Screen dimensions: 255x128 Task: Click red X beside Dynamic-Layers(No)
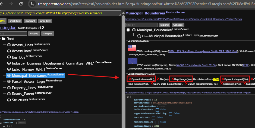[x=130, y=79]
